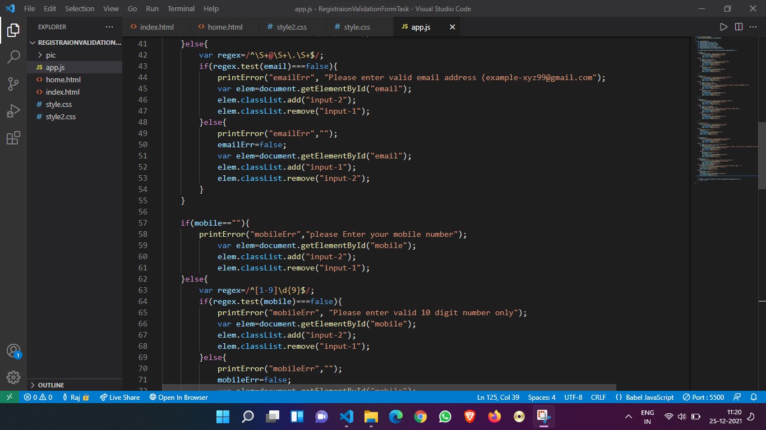
Task: Collapse the REGISTRAIONVALIDATION folder header
Action: [74, 43]
